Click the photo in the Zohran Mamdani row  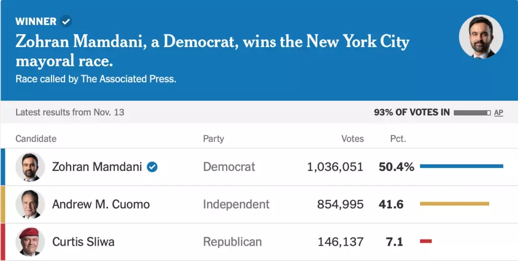tap(30, 167)
